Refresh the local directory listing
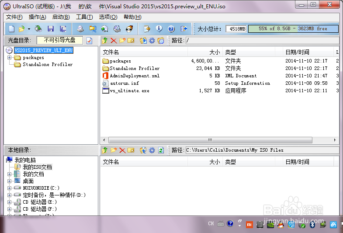The image size is (343, 233). tap(161, 150)
